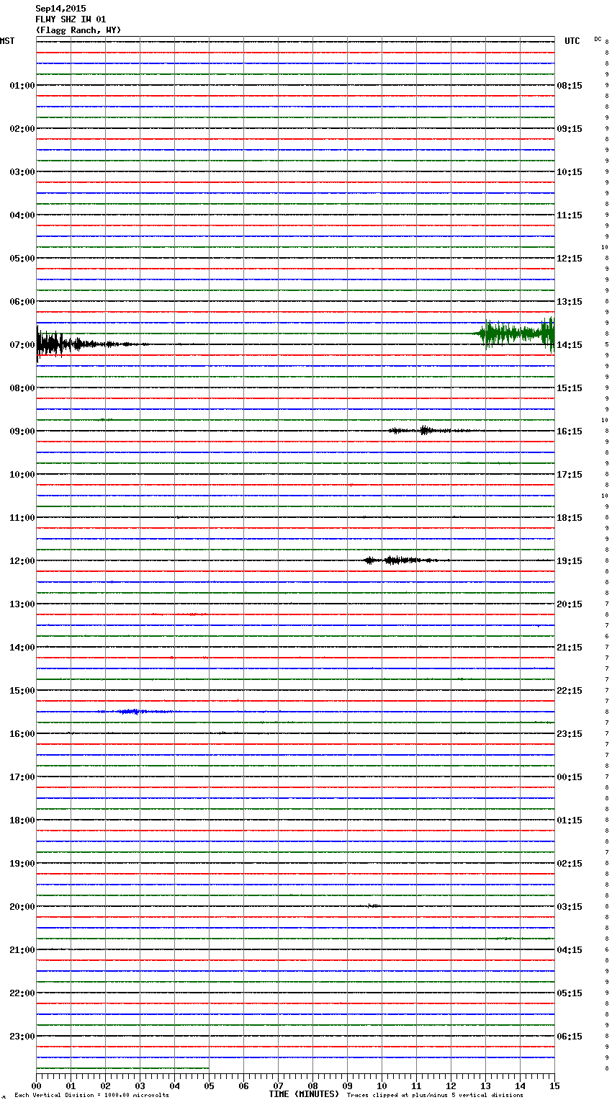Click the '15:00' MST row label
The height and width of the screenshot is (1105, 612).
click(x=22, y=691)
